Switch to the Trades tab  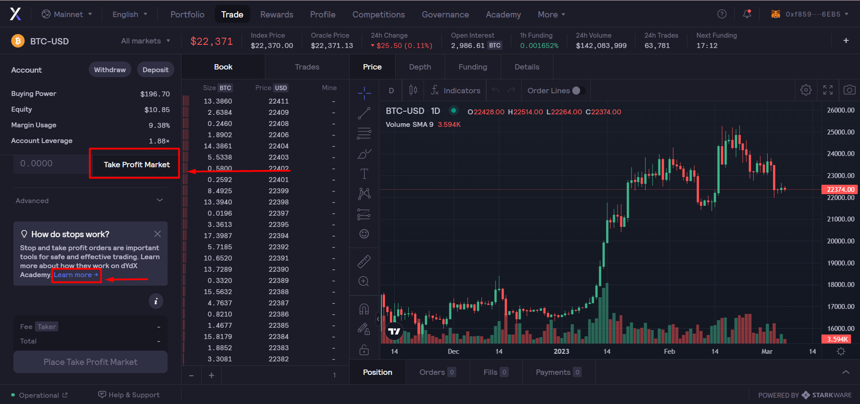307,67
